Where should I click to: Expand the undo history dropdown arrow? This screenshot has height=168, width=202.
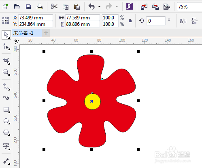[100, 6]
